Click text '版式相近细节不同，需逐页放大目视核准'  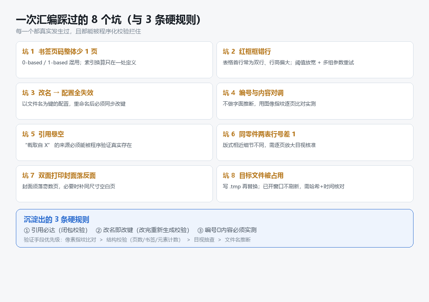pyautogui.click(x=269, y=145)
